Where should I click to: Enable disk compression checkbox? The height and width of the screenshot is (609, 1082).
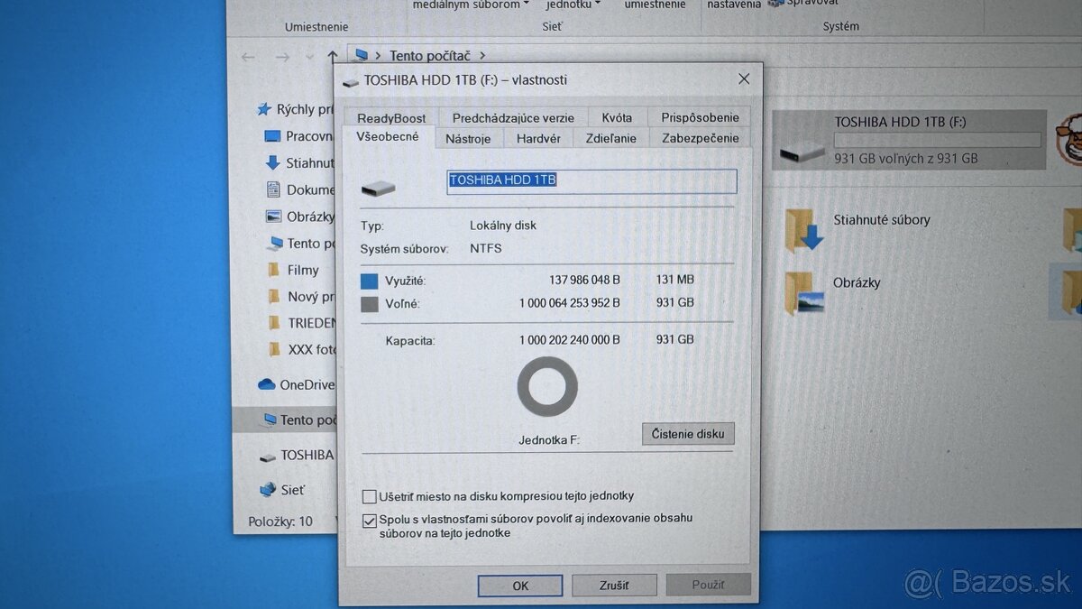[369, 495]
